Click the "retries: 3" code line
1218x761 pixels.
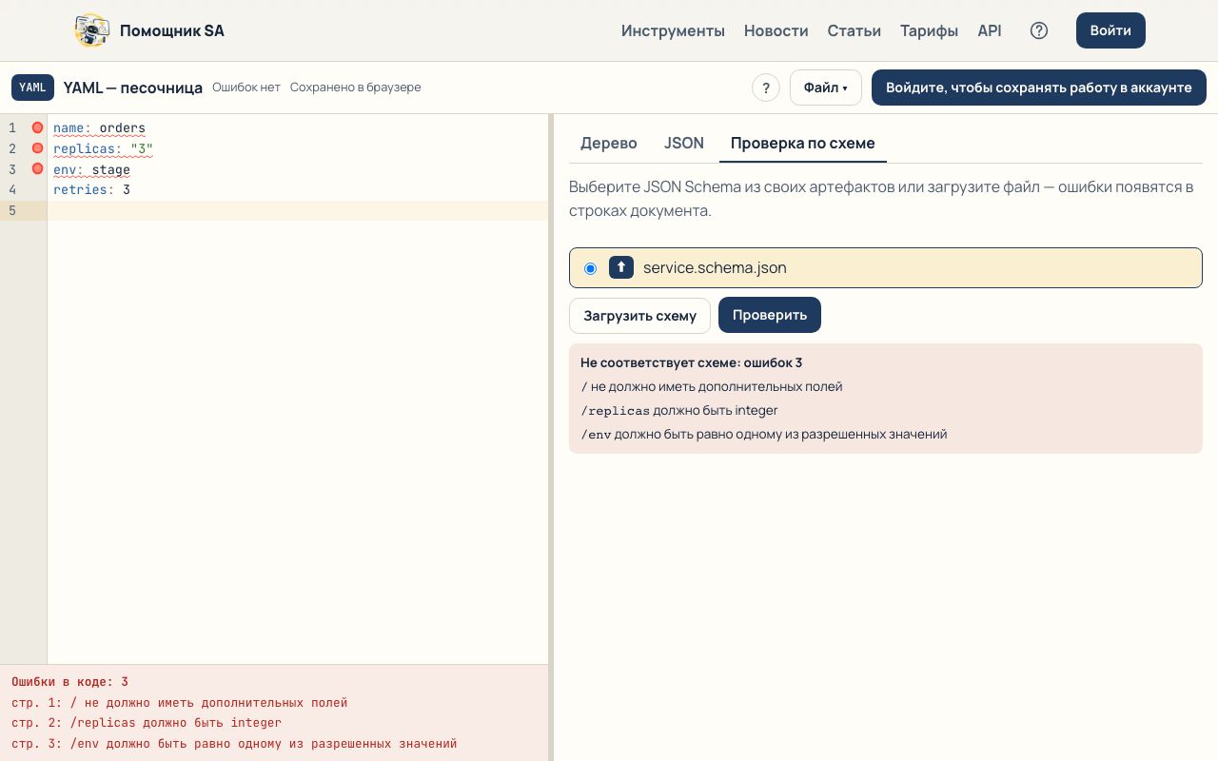91,190
